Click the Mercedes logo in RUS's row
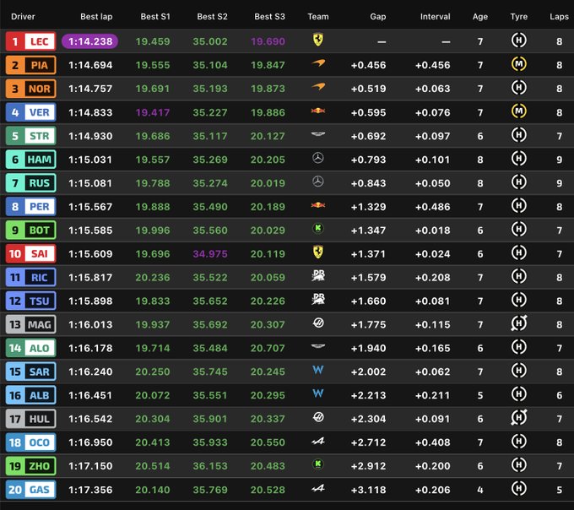 pyautogui.click(x=317, y=182)
